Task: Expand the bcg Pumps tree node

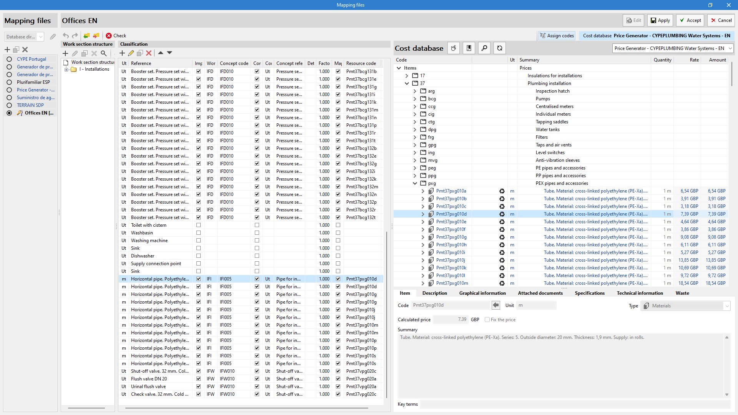Action: (x=415, y=99)
